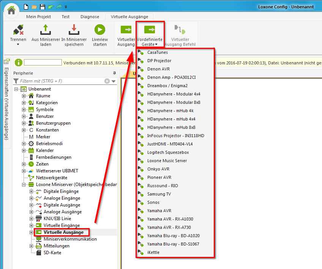
Task: Switch to the Diagnose tab
Action: [90, 17]
